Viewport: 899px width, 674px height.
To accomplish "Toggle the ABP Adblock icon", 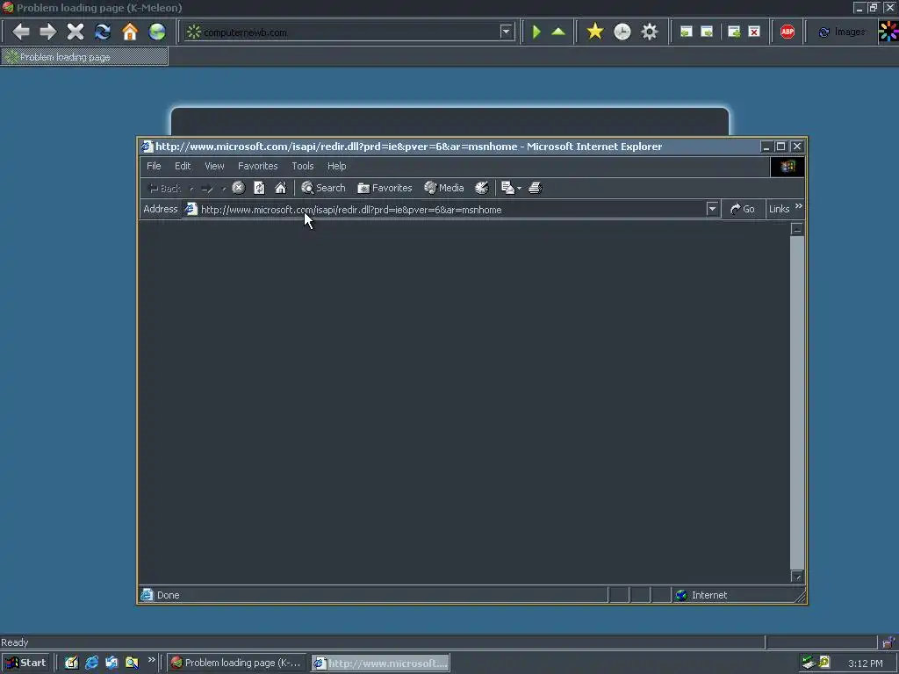I will click(x=788, y=32).
